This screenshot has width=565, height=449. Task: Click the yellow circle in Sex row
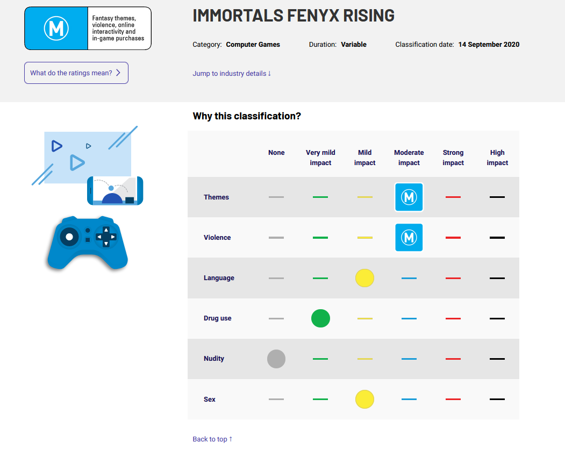tap(364, 399)
